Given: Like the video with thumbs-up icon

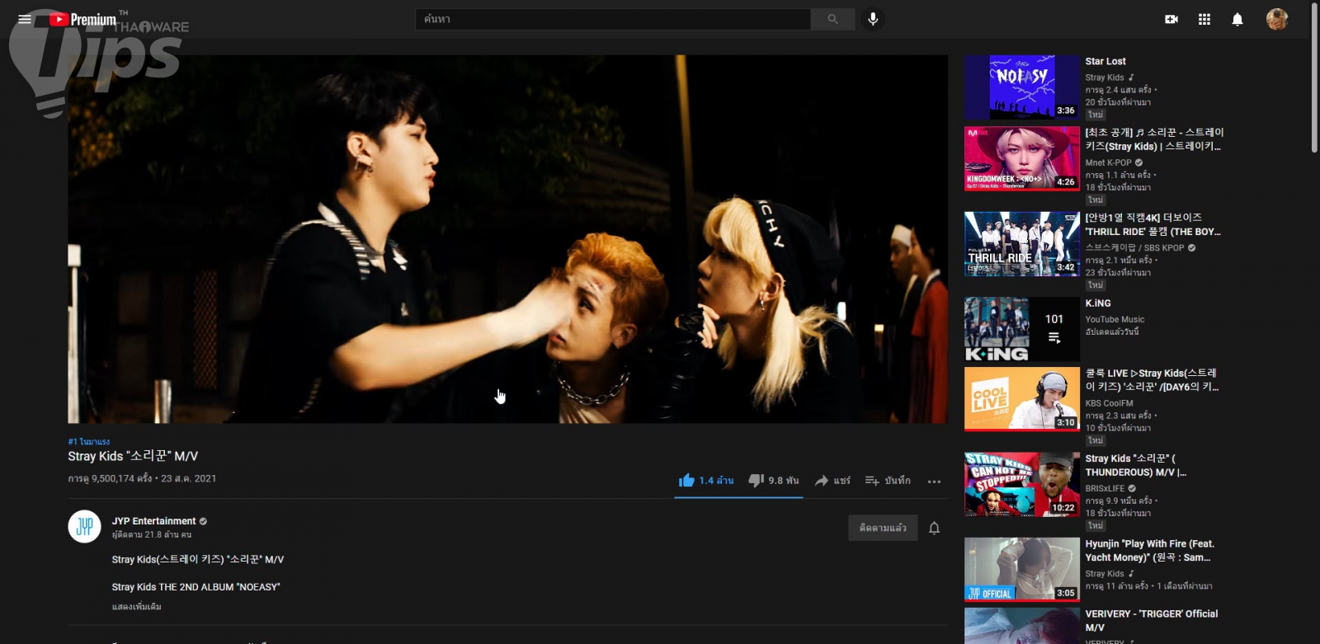Looking at the screenshot, I should tap(686, 480).
